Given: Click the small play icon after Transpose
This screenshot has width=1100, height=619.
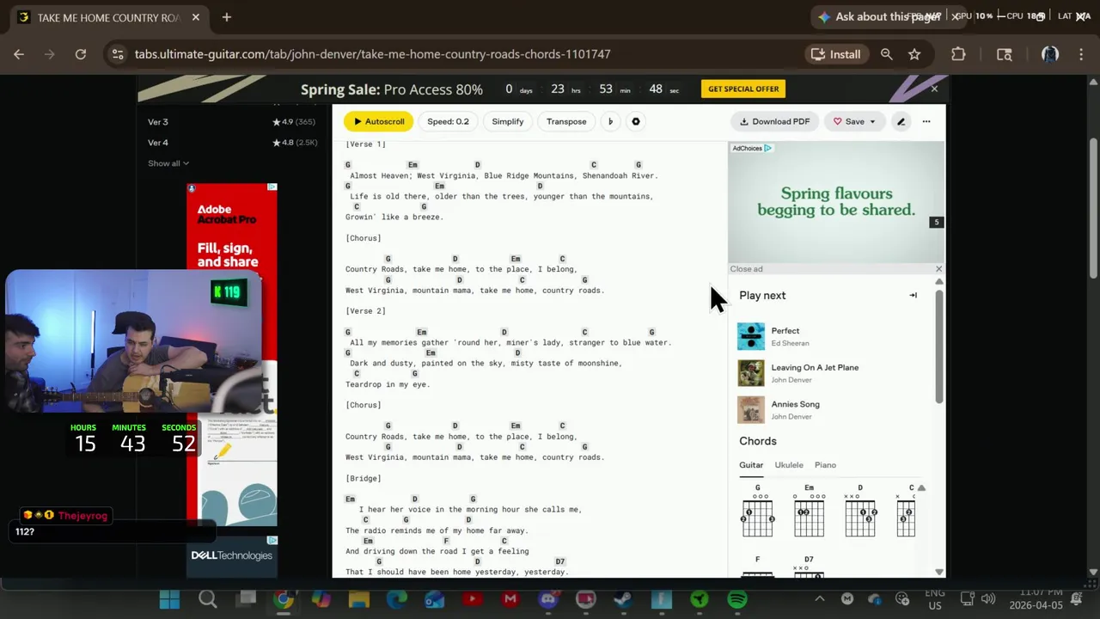Looking at the screenshot, I should tap(610, 121).
